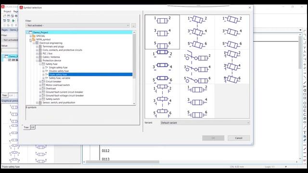Select the first plain triple fuse symbol thumbnail
Viewport: 308px width, 173px height.
point(162,32)
